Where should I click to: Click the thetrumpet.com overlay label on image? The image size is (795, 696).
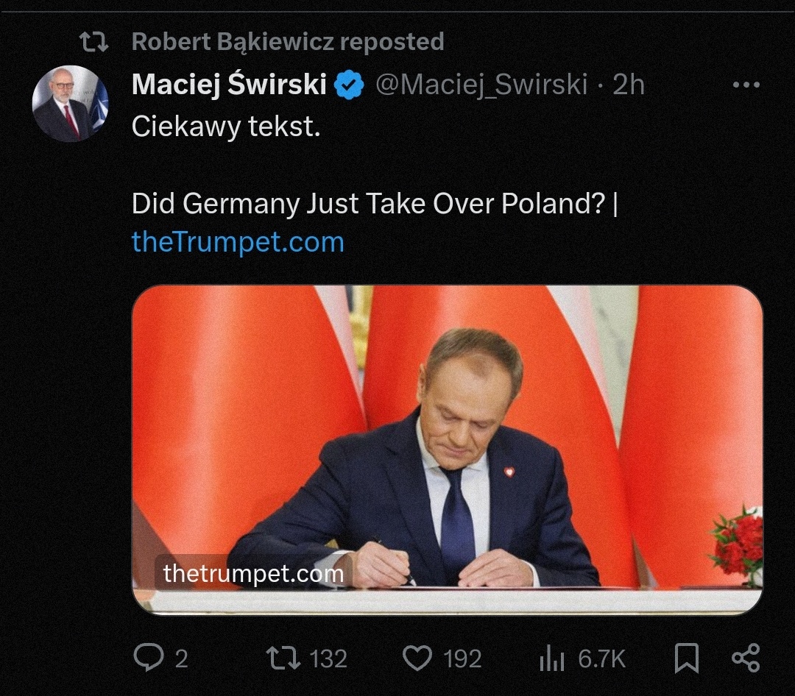click(253, 573)
